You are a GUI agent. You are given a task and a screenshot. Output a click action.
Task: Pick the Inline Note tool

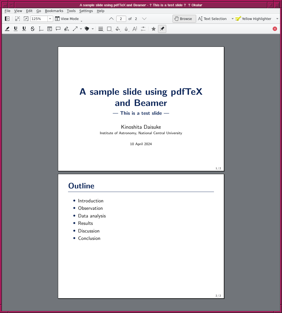click(50, 29)
